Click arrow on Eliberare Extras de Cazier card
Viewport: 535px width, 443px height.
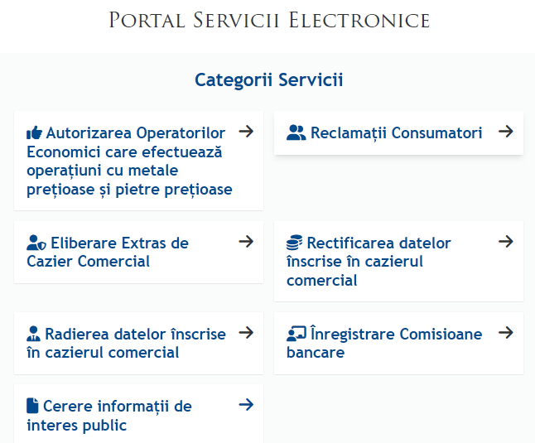246,242
